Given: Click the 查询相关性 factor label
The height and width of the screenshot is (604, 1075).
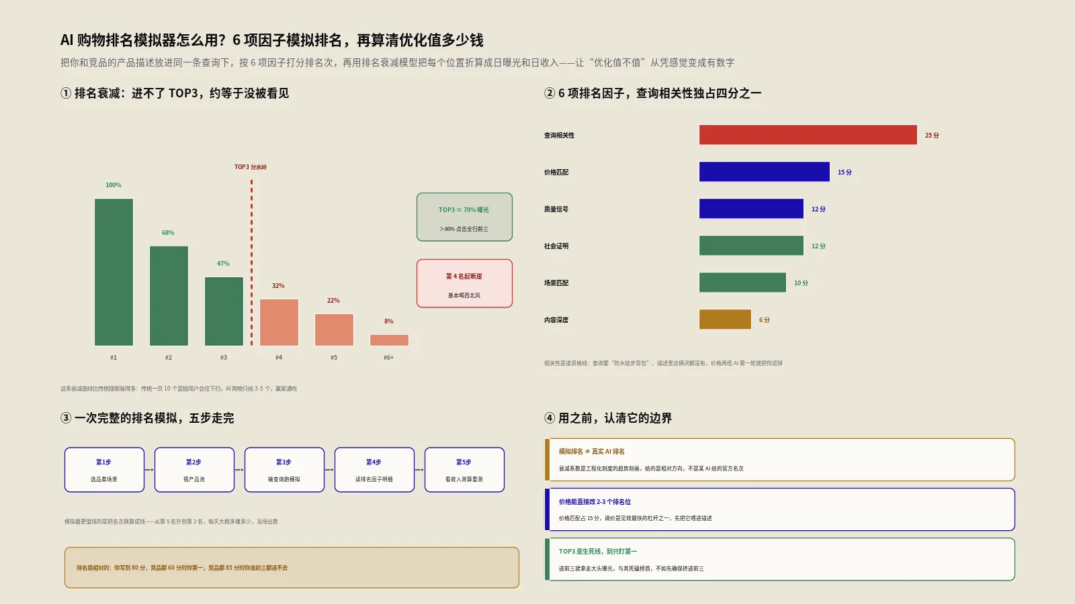Looking at the screenshot, I should pos(559,136).
